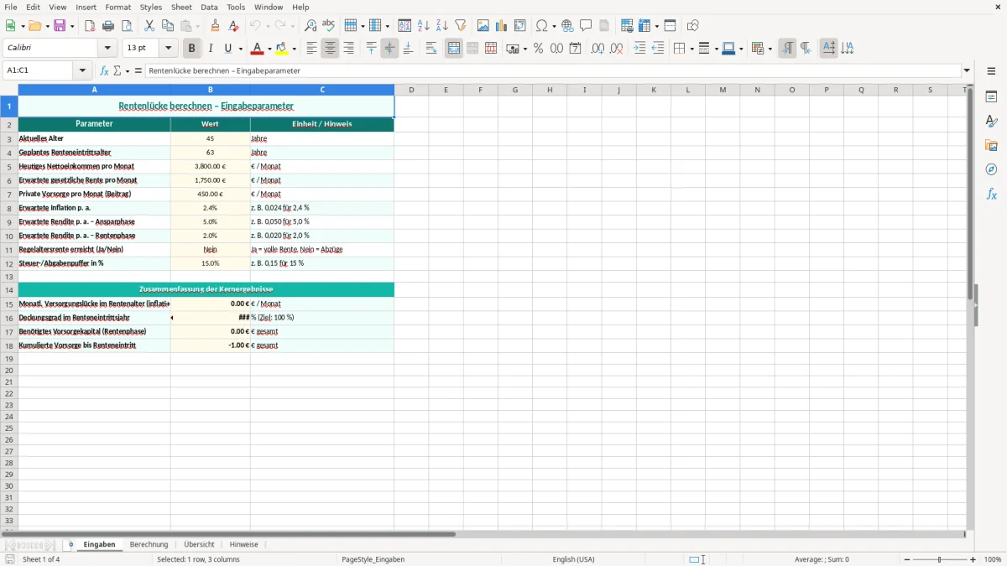This screenshot has height=566, width=1007.
Task: Click the Print icon
Action: (108, 26)
